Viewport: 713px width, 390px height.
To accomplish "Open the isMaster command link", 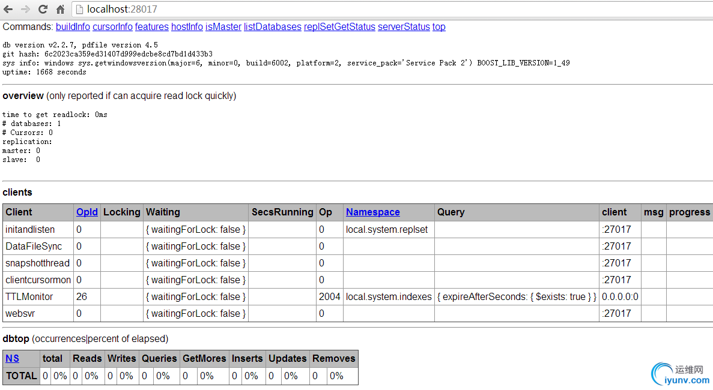I will pyautogui.click(x=223, y=27).
